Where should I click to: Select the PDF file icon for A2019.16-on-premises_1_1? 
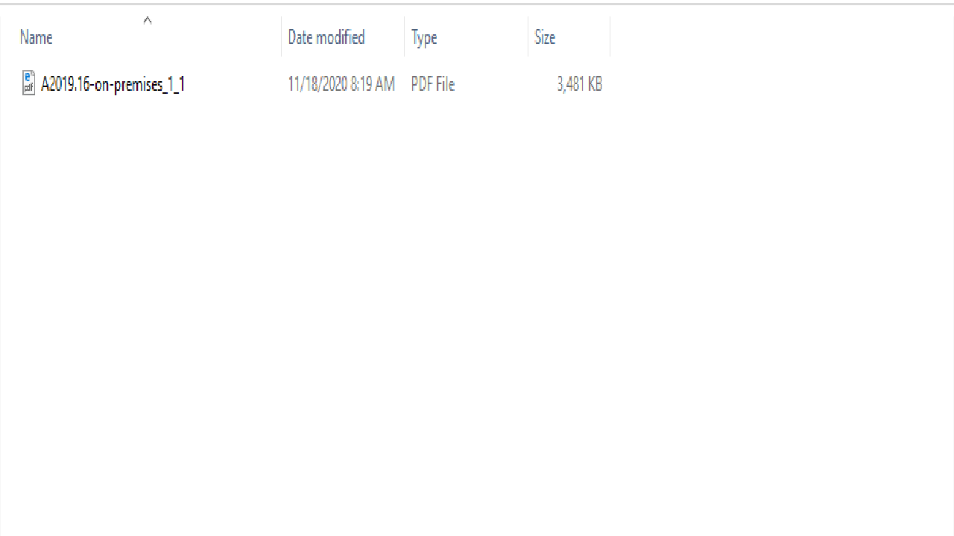point(28,83)
